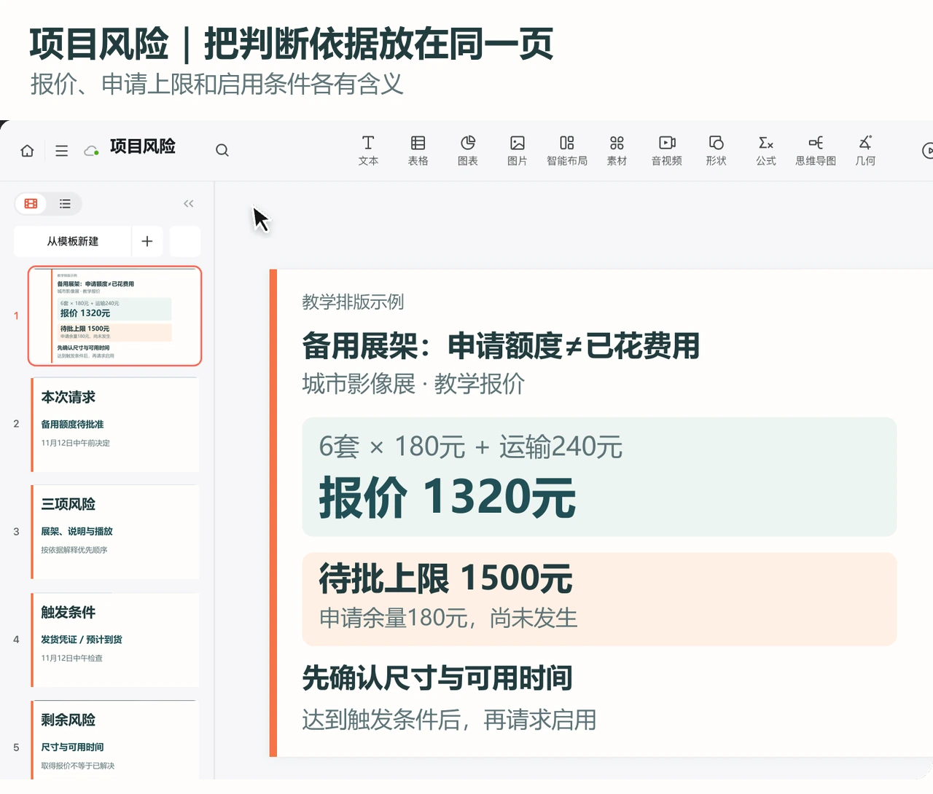Open the hamburger menu icon
The width and height of the screenshot is (933, 794).
[x=62, y=151]
